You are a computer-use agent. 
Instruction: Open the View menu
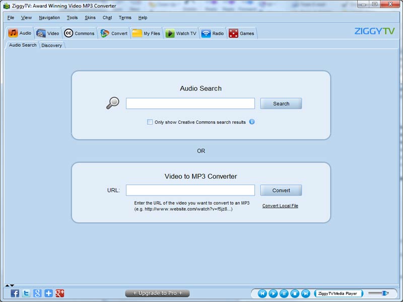26,18
